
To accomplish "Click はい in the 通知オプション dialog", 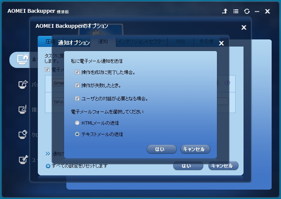I will 161,149.
